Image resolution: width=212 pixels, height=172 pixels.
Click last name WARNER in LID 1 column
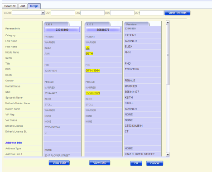coord(50,43)
